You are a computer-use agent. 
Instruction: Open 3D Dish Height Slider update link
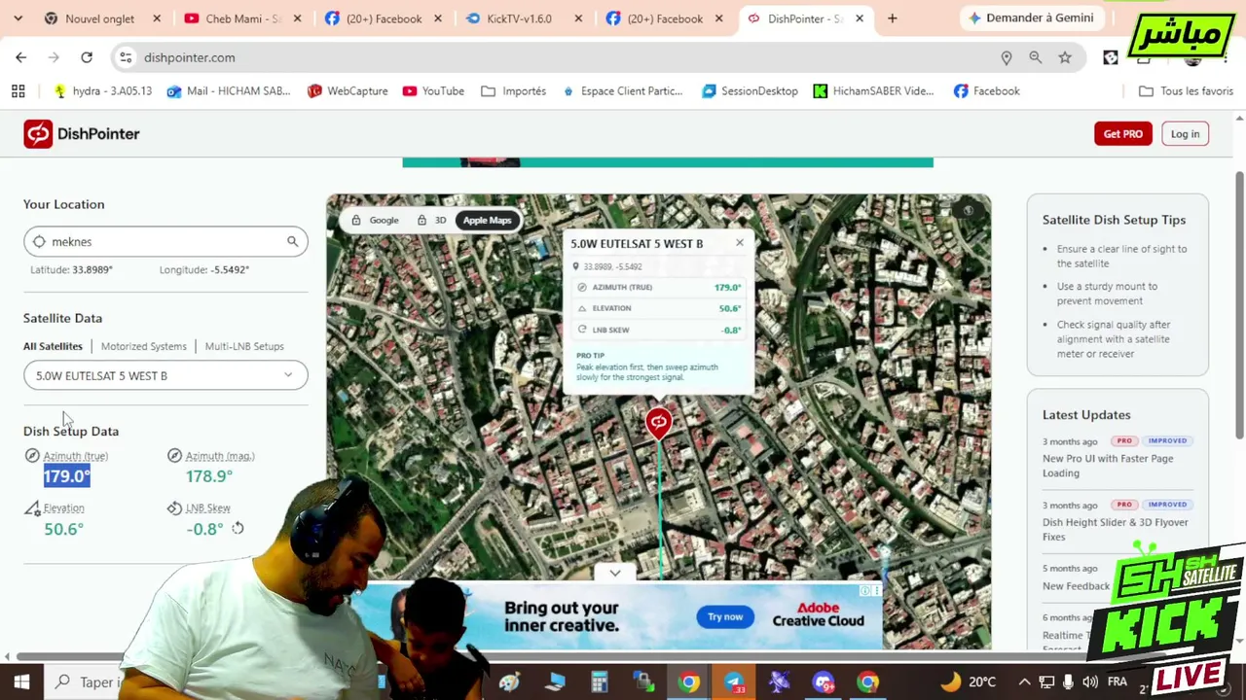click(1116, 529)
